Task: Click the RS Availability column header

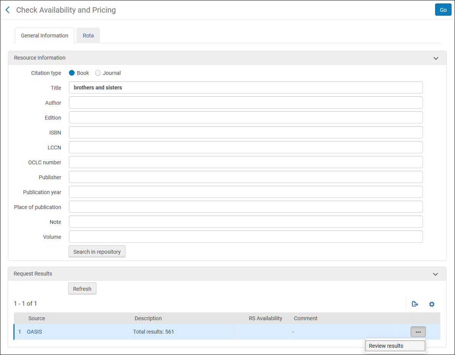Action: (x=266, y=318)
